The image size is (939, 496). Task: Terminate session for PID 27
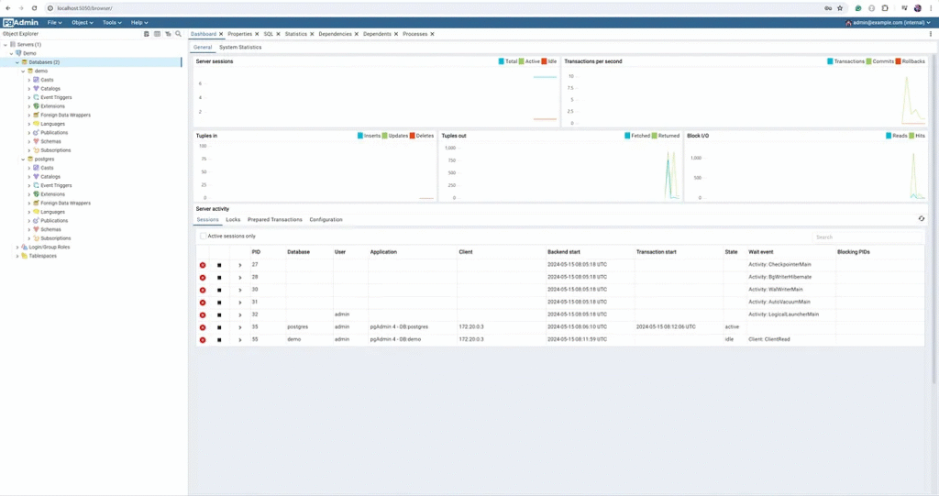pyautogui.click(x=203, y=265)
